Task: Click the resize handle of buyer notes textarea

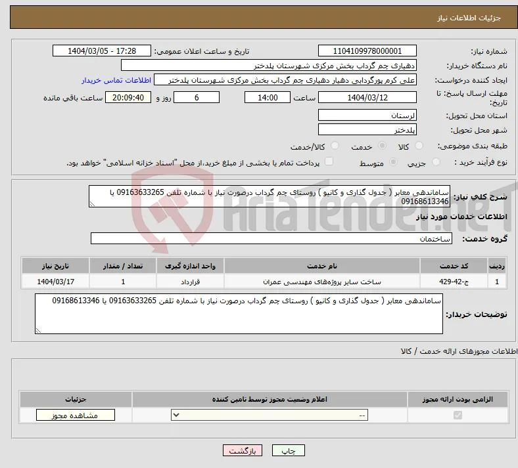Action: pos(38,331)
